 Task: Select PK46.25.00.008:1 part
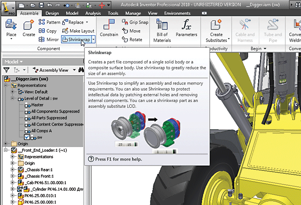(x=37, y=202)
